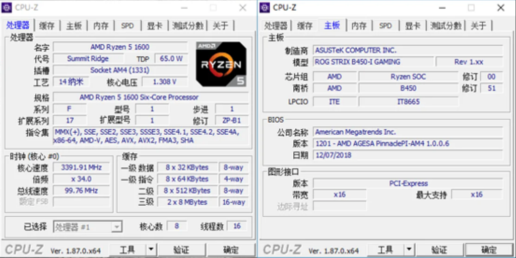
Task: Click the TDP value 65.0 W
Action: click(171, 58)
